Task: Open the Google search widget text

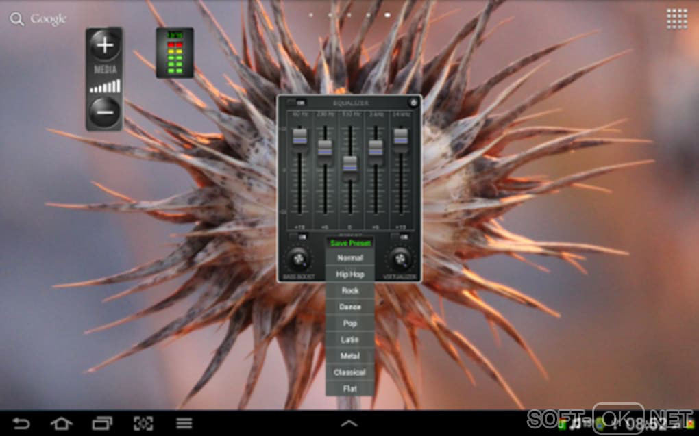Action: click(48, 19)
